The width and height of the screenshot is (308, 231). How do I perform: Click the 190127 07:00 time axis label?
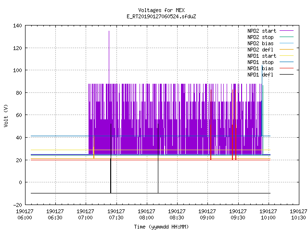(86, 215)
